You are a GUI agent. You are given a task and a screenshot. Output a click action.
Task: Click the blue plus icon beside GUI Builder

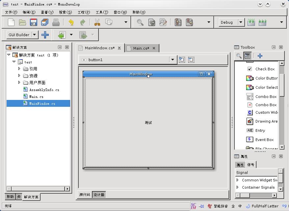tap(45, 35)
